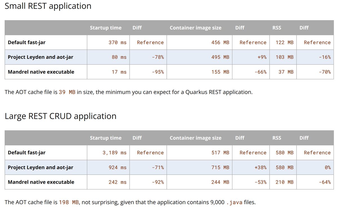The image size is (338, 210).
Task: Click "RSS" header in Small REST table
Action: point(277,28)
